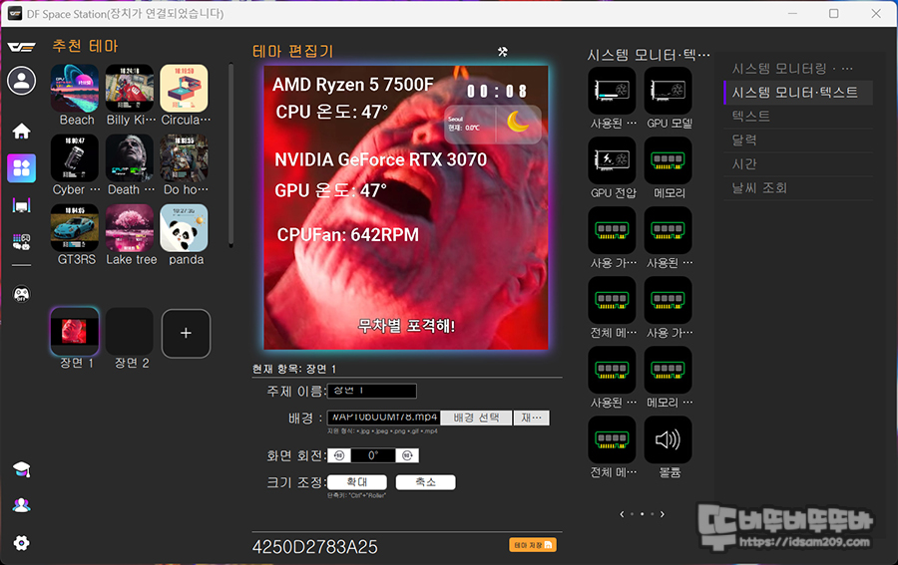Select 'CPUFan: 642RPM' text in preview
Viewport: 898px width, 565px height.
347,235
